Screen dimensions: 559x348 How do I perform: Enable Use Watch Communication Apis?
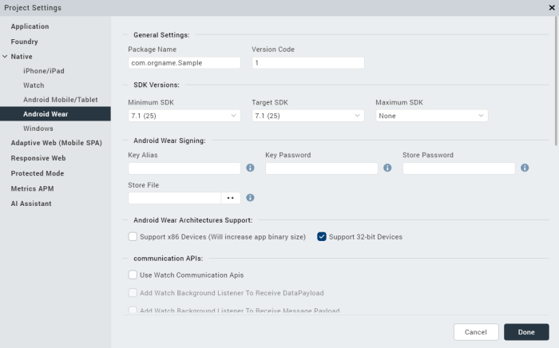133,275
